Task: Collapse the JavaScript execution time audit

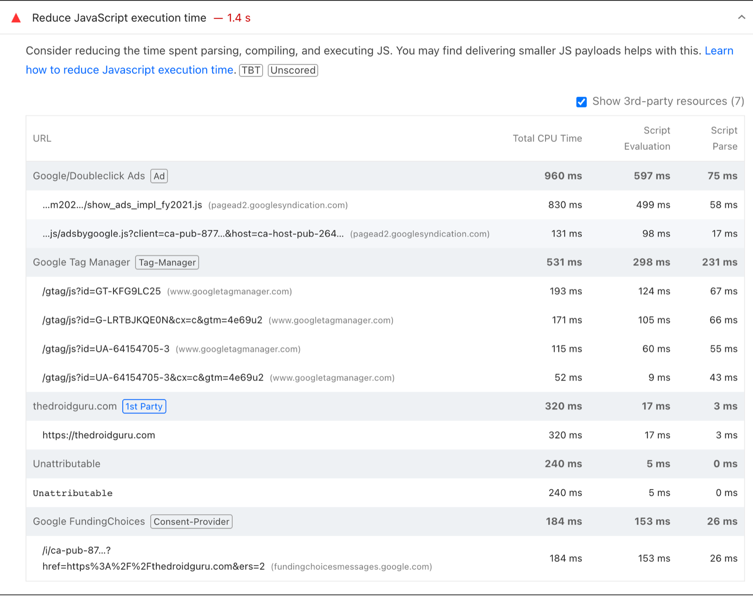Action: [742, 17]
